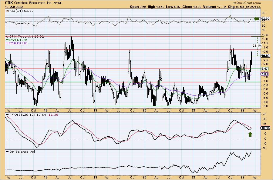Click the -10 label on the PMO axis
273x180 pixels.
coord(263,148)
